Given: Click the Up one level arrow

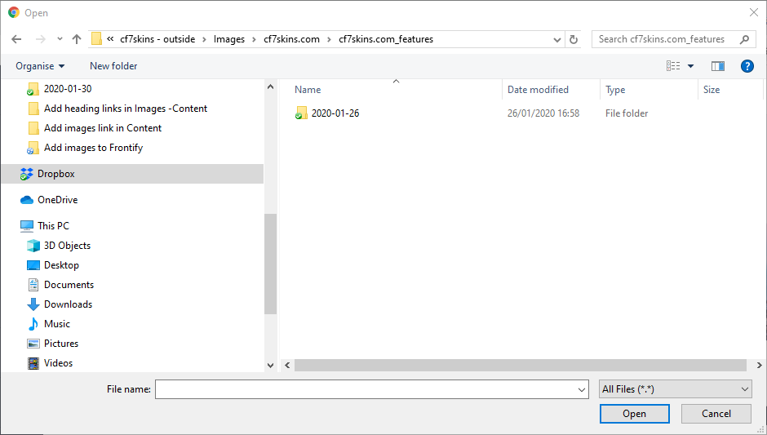Looking at the screenshot, I should [77, 39].
